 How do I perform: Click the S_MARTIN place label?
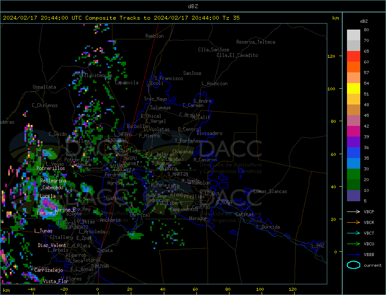tap(178, 174)
